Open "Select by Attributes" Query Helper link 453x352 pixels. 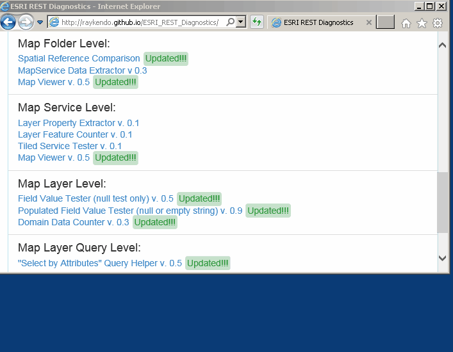point(100,263)
